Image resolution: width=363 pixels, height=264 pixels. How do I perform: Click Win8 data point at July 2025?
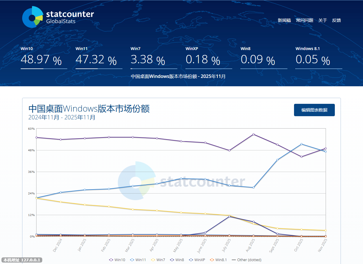229,216
